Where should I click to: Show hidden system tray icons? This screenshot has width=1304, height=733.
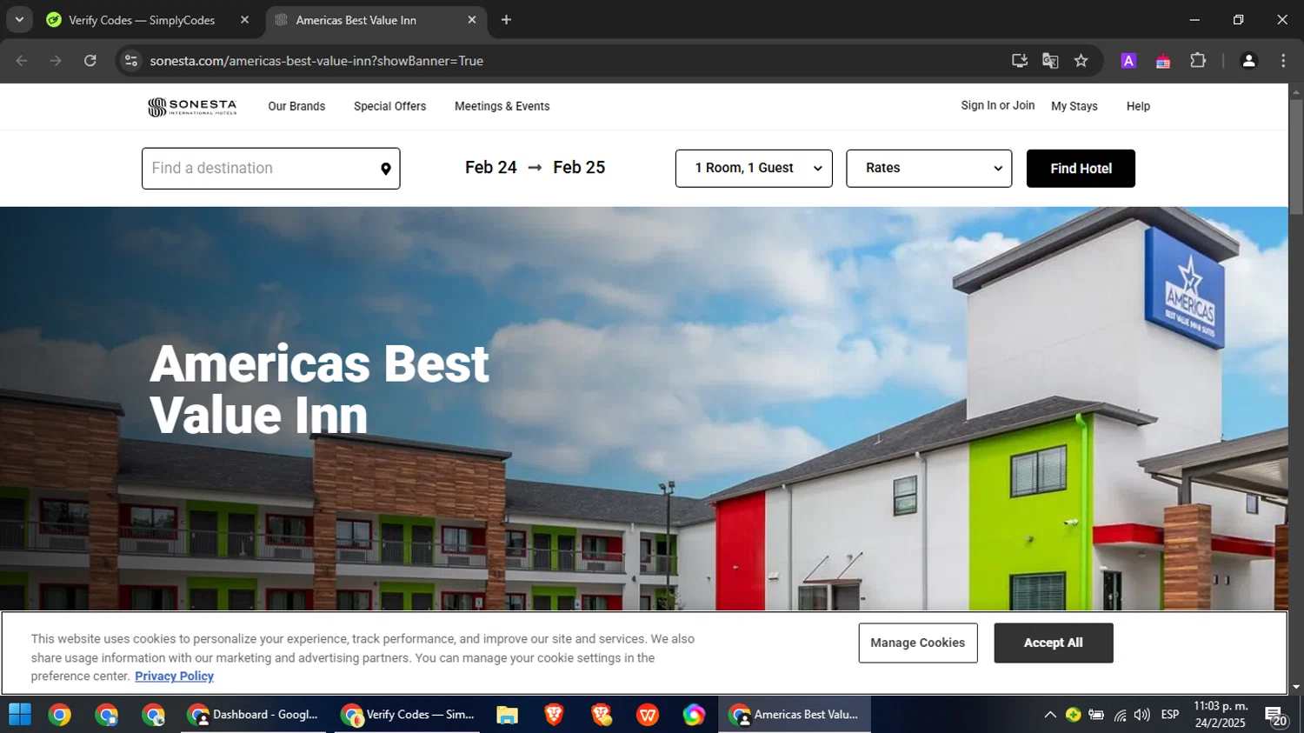(1050, 715)
